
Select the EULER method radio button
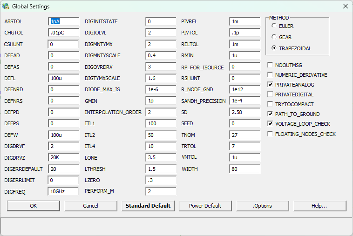(x=274, y=26)
